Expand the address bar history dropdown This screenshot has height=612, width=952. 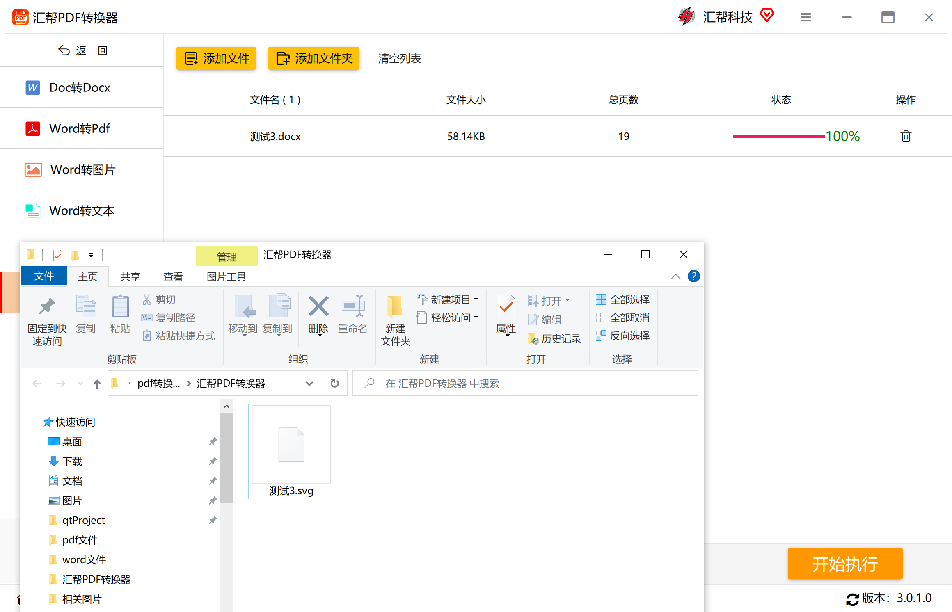309,384
